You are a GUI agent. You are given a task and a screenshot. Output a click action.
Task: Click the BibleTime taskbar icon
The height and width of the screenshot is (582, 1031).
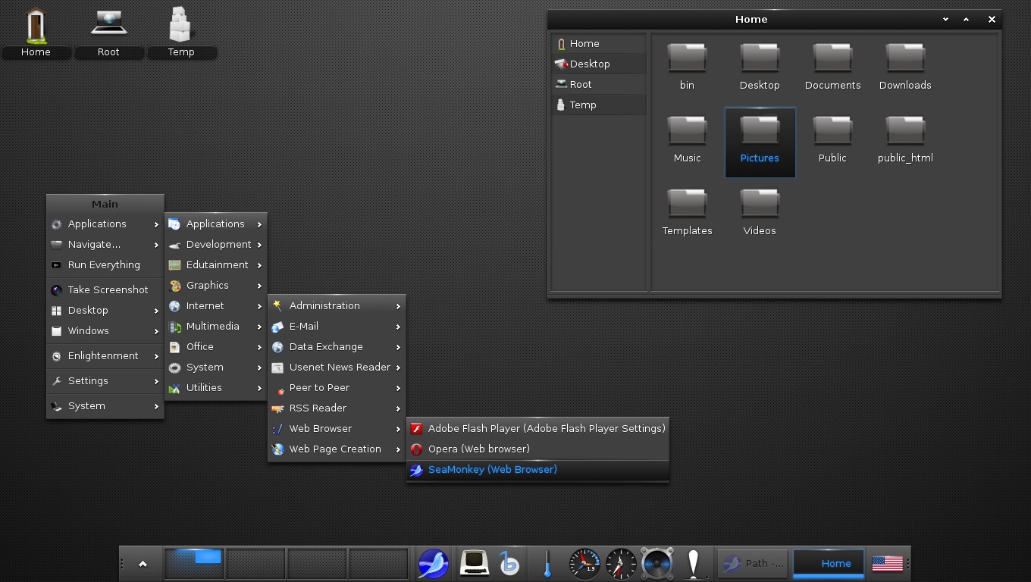tap(509, 563)
